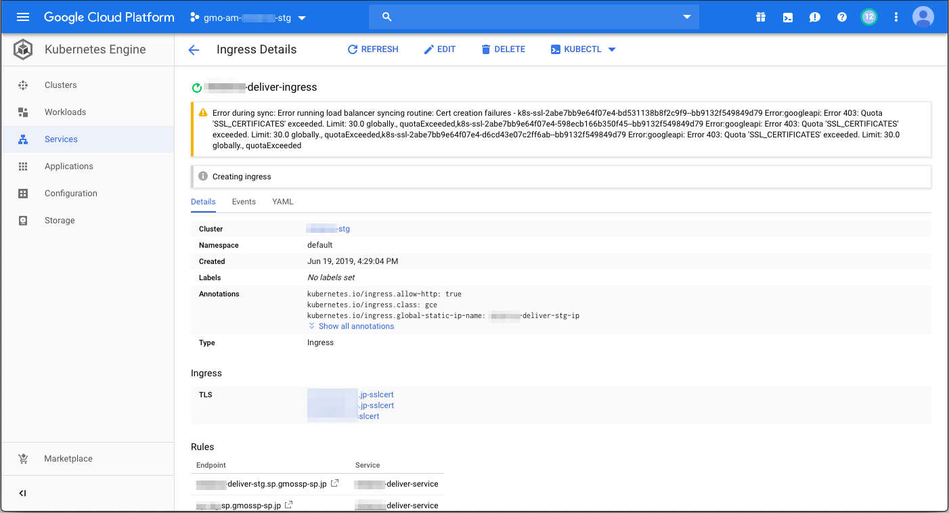This screenshot has width=949, height=513.
Task: Click the REFRESH button
Action: tap(373, 49)
